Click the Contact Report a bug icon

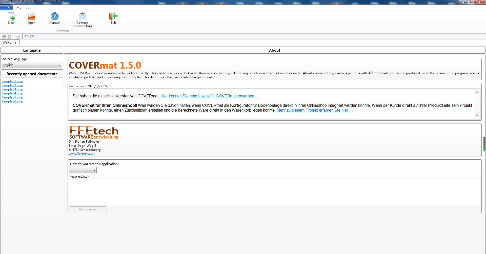click(x=82, y=20)
